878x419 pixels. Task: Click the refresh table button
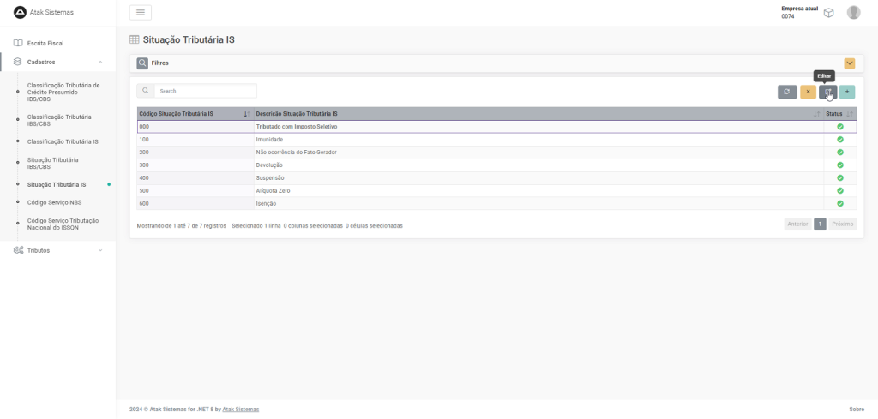(x=787, y=92)
